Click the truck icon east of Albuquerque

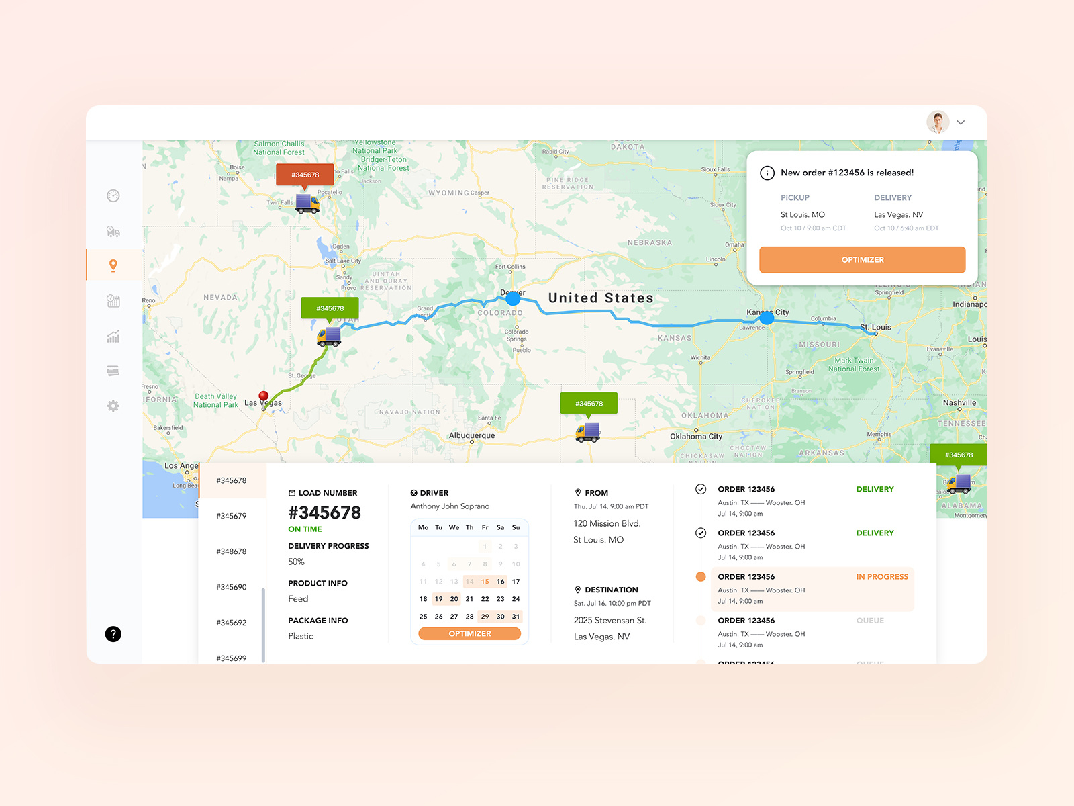click(588, 432)
